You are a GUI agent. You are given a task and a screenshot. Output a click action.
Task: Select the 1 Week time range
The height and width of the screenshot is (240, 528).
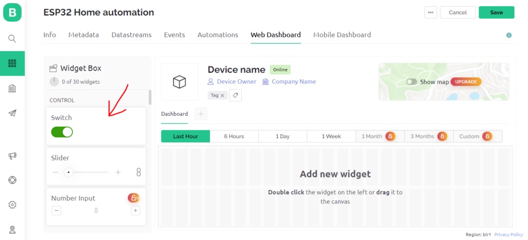(332, 136)
